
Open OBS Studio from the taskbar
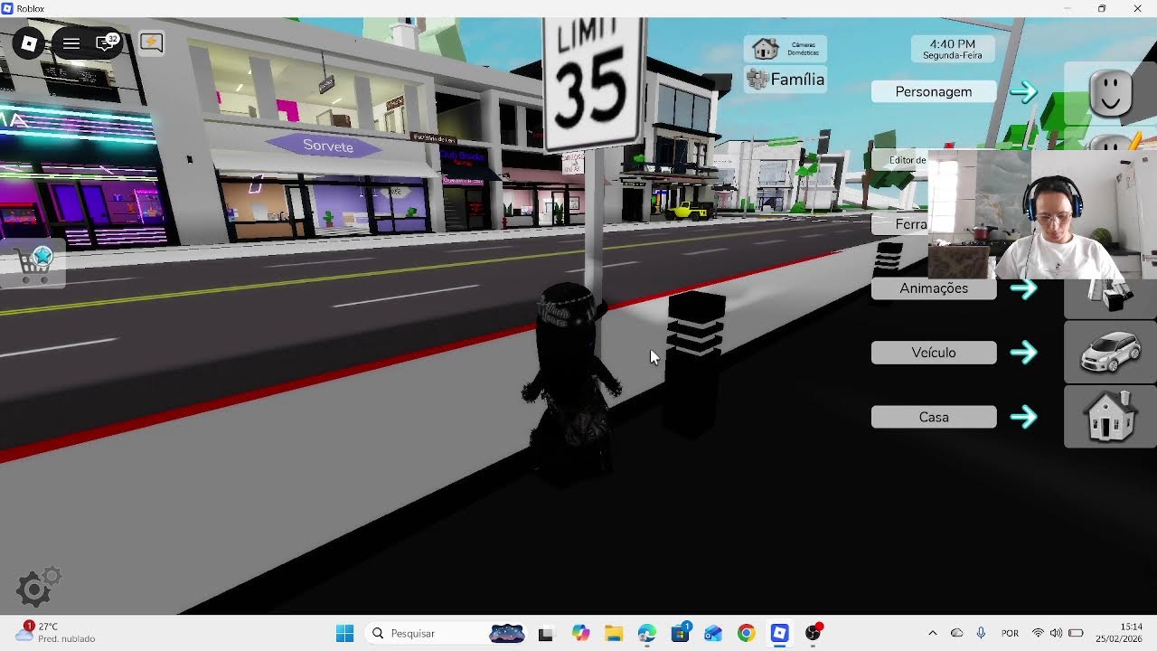pos(813,634)
